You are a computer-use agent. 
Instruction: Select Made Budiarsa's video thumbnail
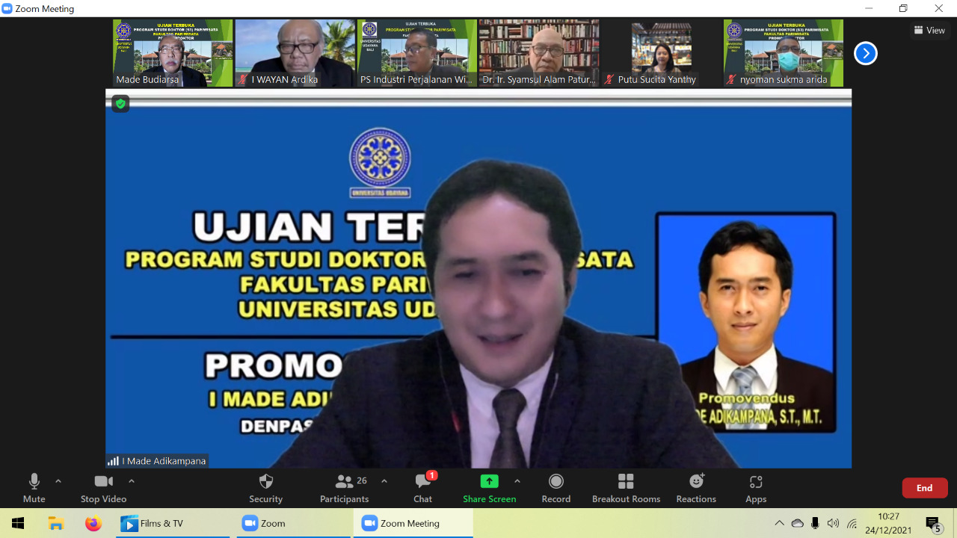(173, 53)
